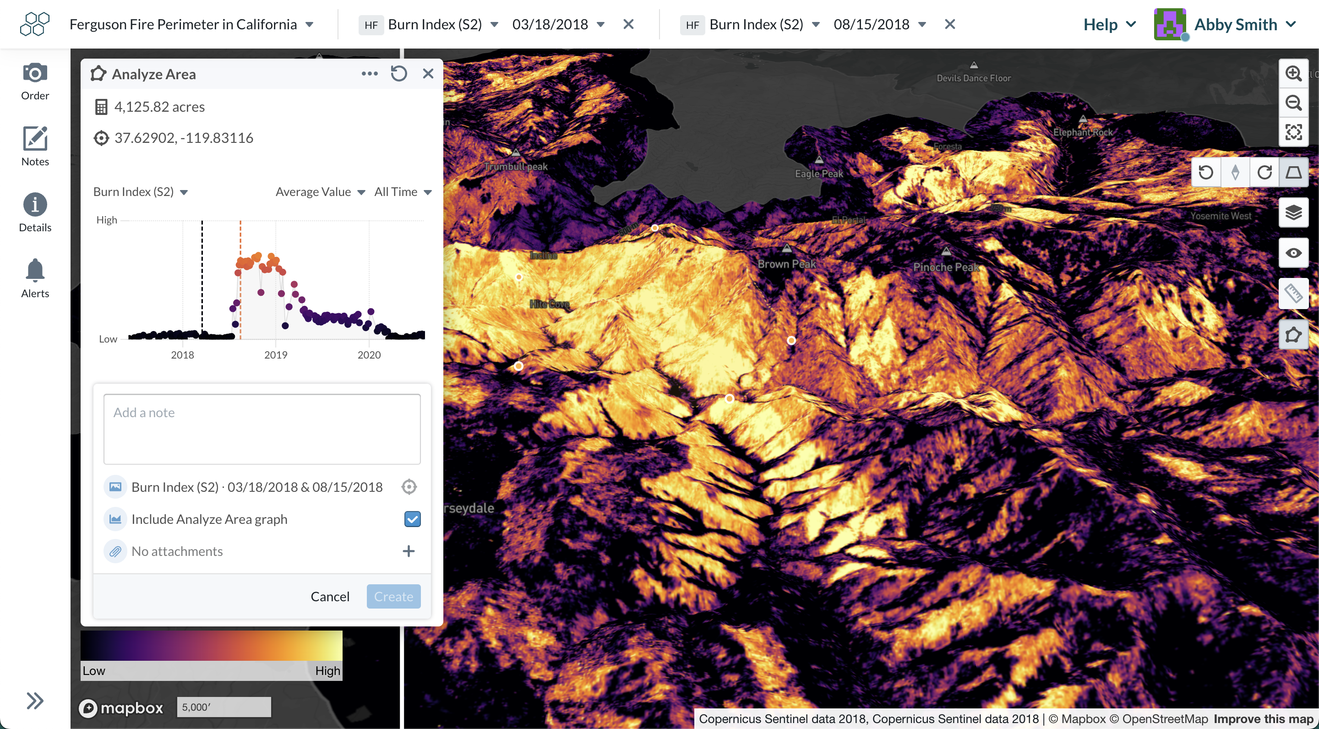Uncheck Include Analyze Area graph
Screen dimensions: 1319x729
(412, 519)
